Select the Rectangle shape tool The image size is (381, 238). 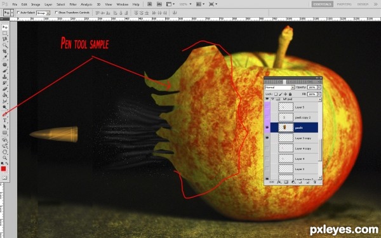pos(5,133)
